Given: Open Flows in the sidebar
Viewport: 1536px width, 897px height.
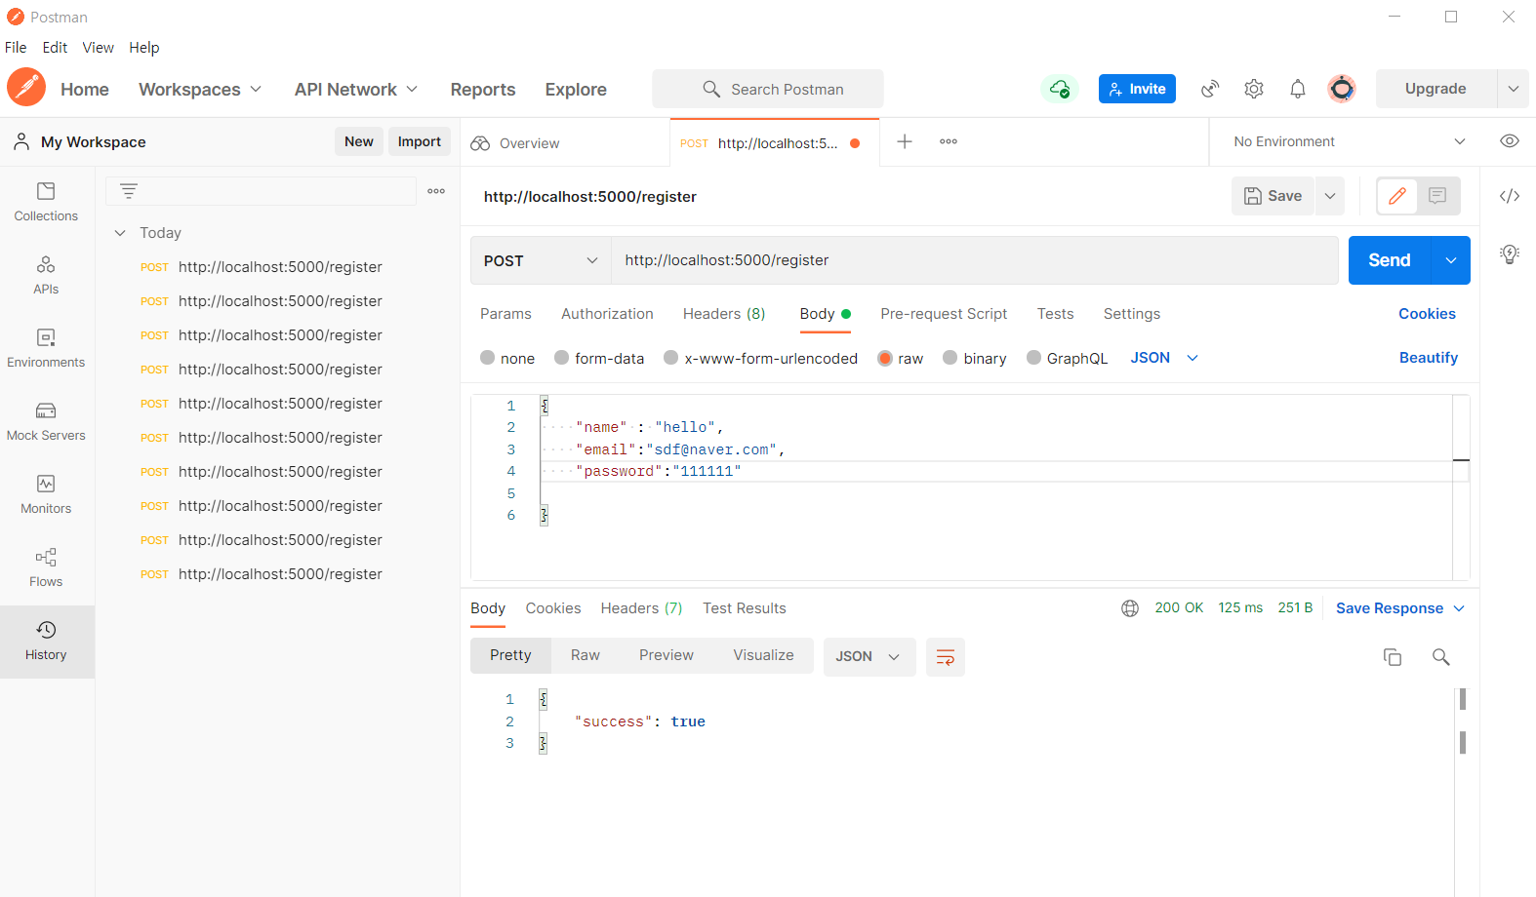Looking at the screenshot, I should 46,567.
